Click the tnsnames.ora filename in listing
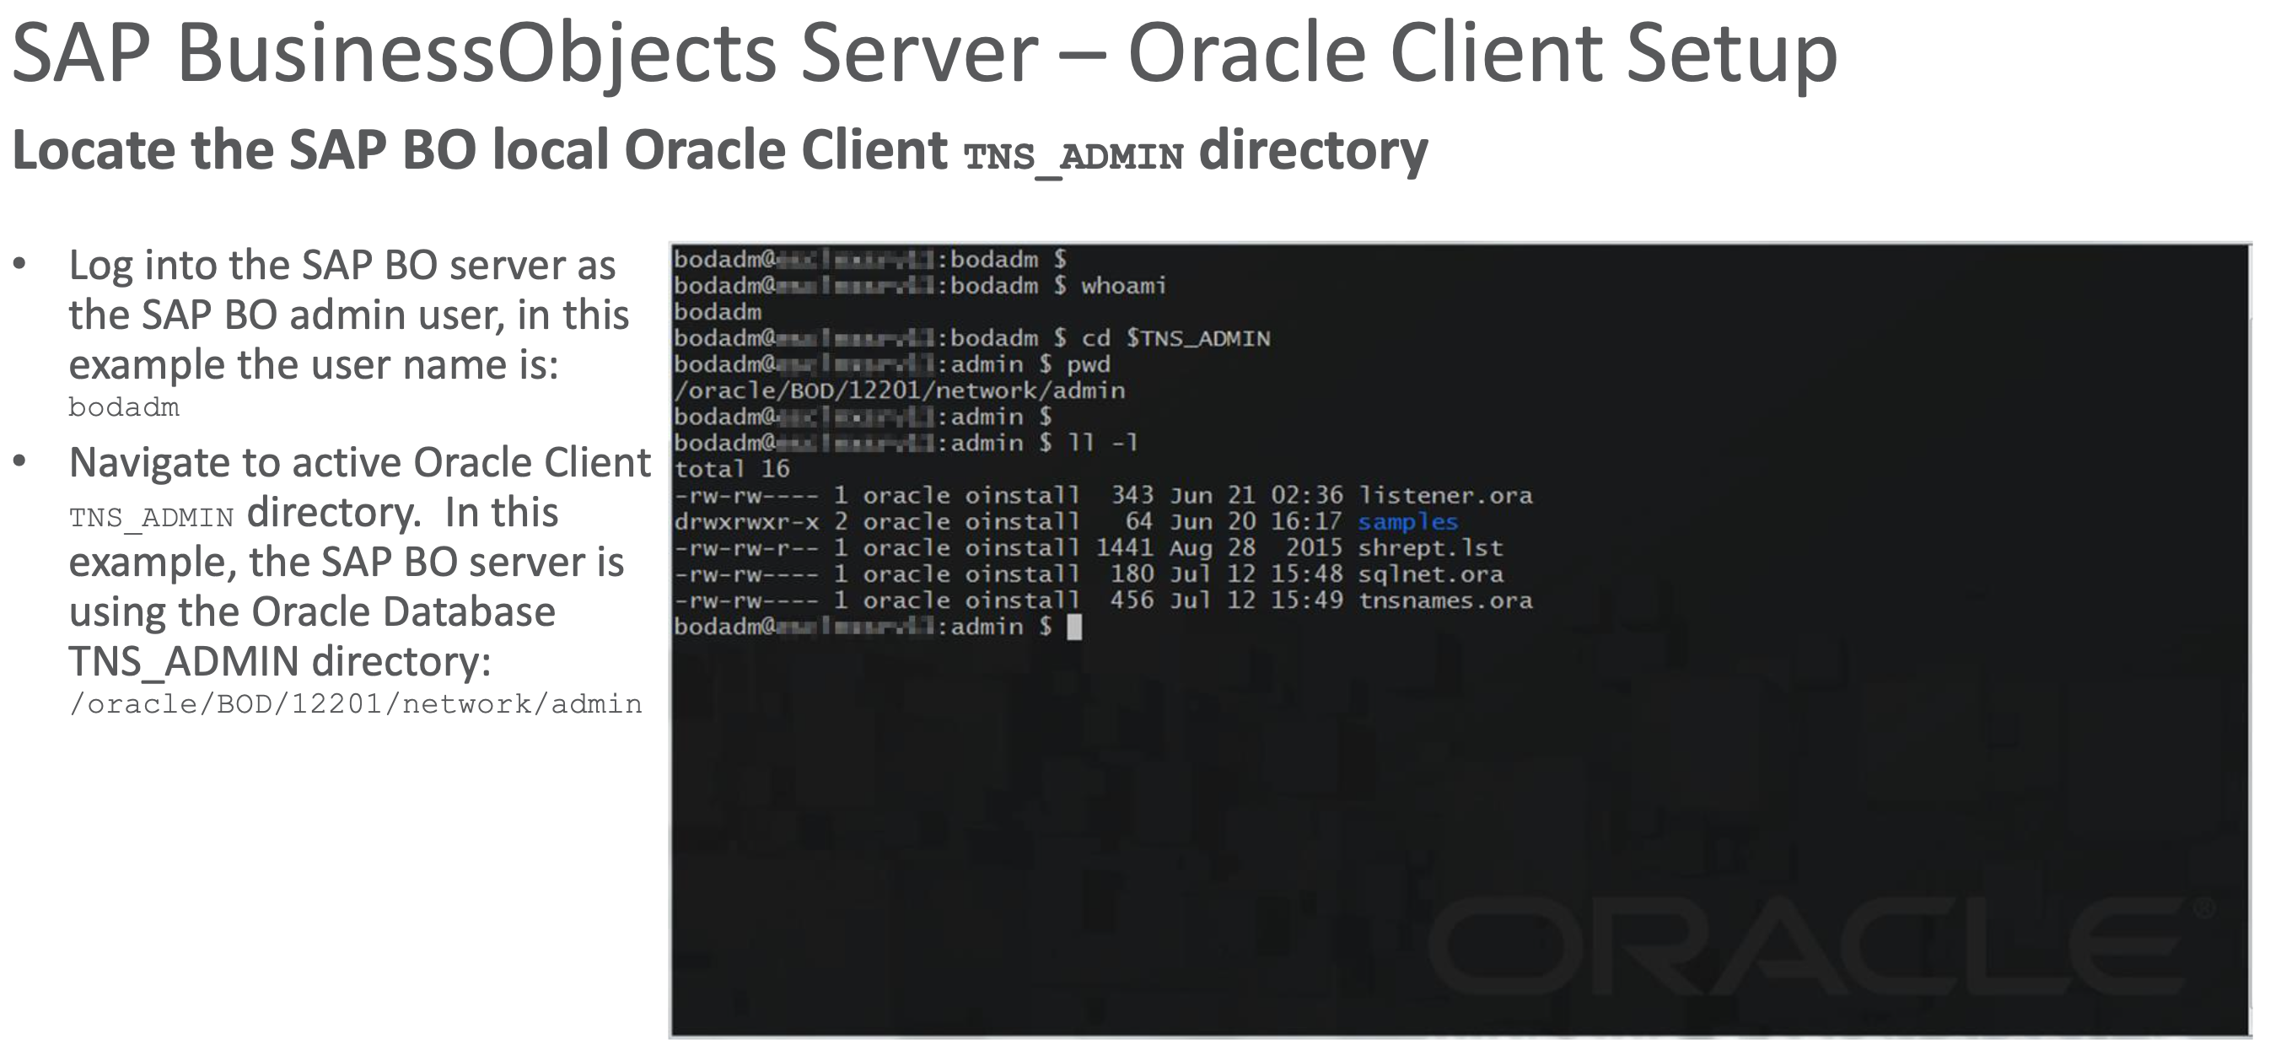 (x=1444, y=601)
